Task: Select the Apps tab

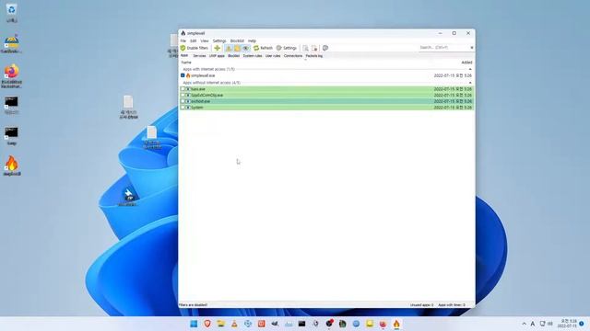Action: coord(184,55)
